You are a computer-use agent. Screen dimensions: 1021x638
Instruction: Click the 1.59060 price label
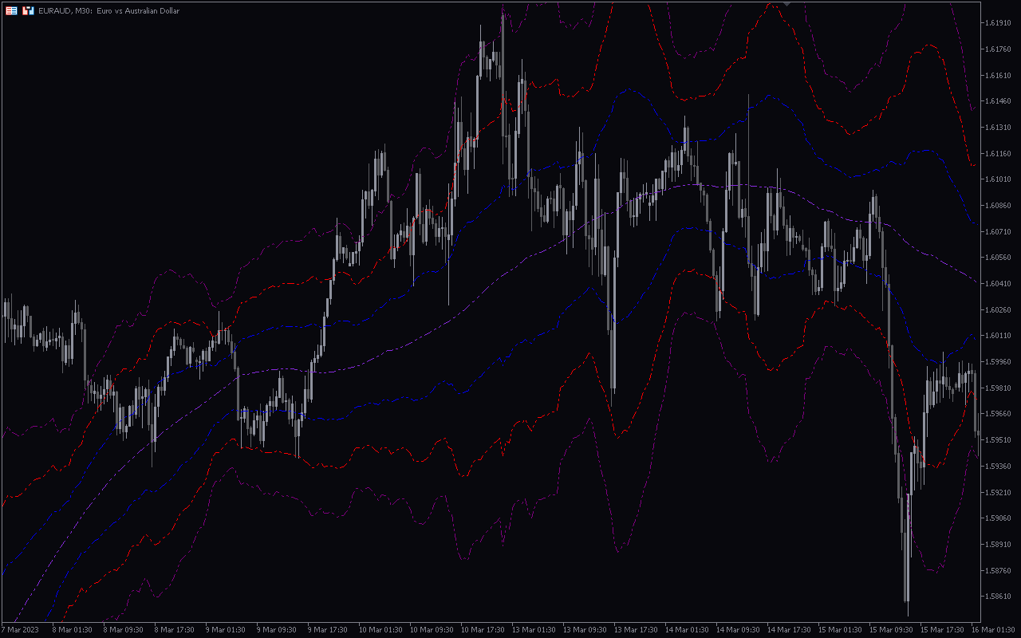pyautogui.click(x=999, y=518)
